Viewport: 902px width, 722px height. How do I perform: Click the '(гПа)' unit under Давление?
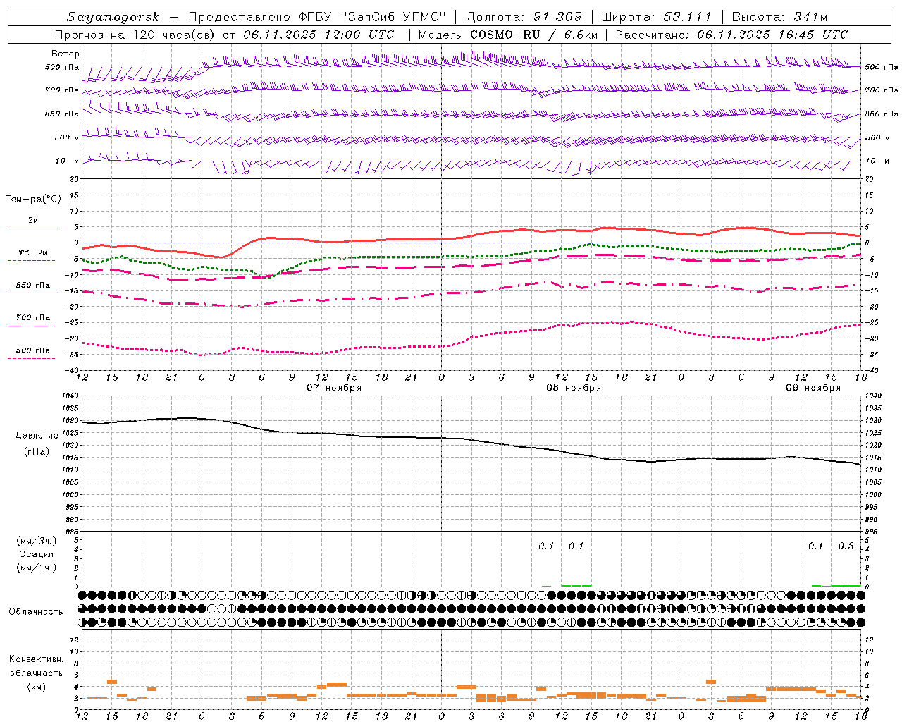[37, 452]
